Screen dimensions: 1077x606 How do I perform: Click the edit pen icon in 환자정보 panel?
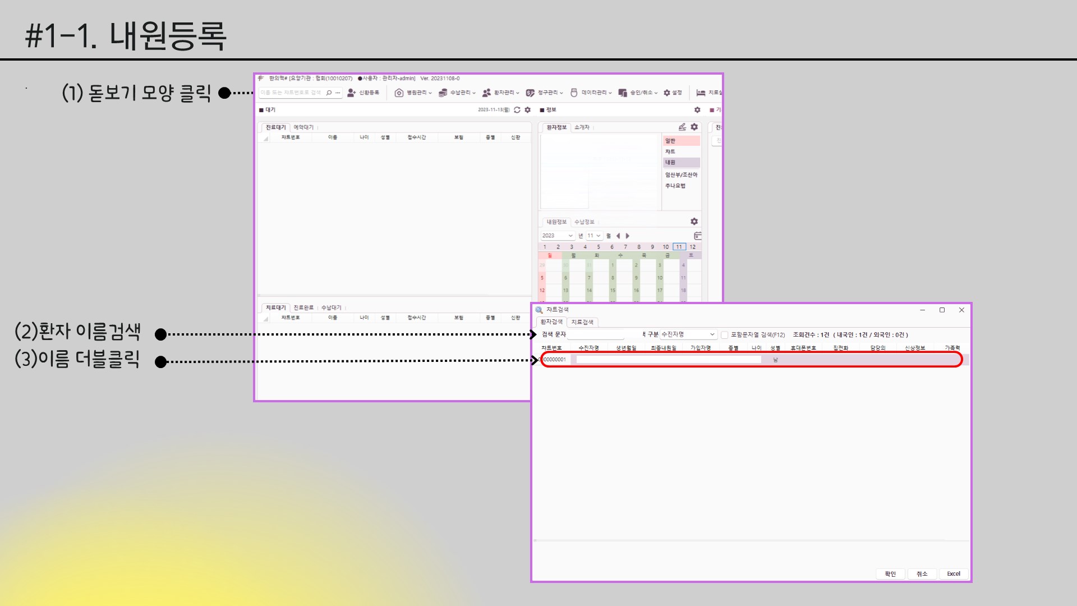682,127
